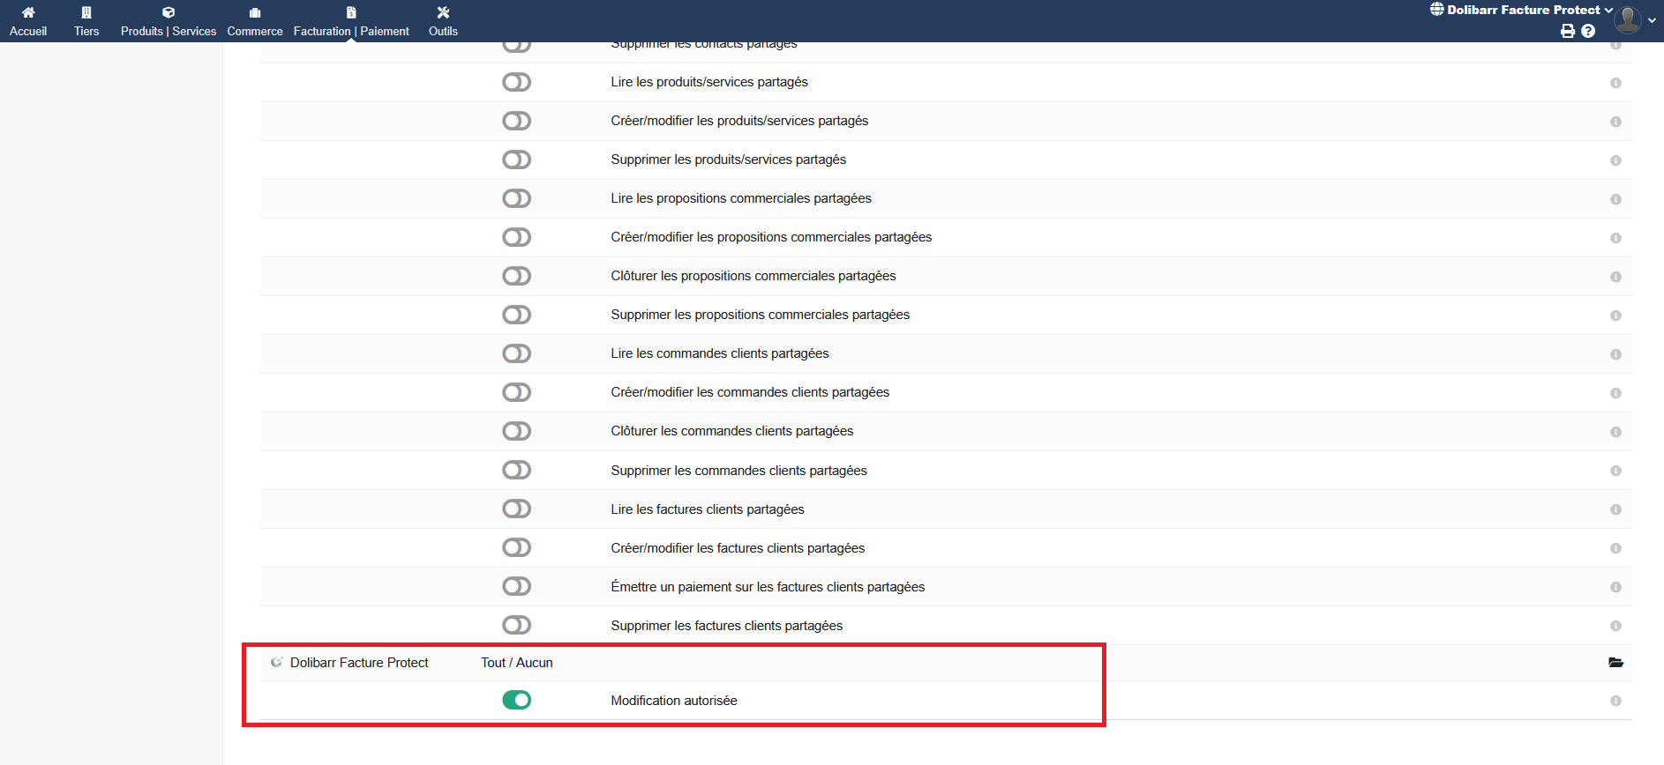
Task: Click the Aucun link
Action: click(x=535, y=663)
